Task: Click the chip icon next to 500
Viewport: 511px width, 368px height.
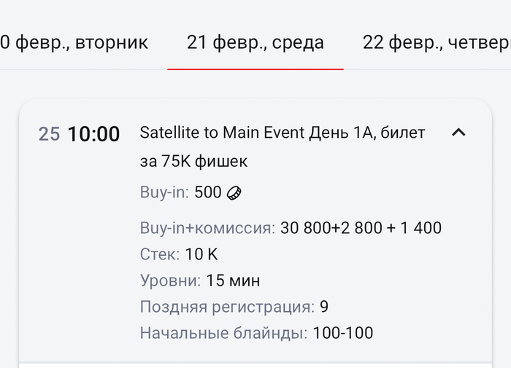Action: (x=234, y=193)
